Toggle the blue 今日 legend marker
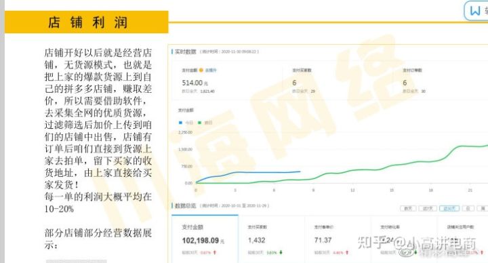The image size is (488, 263). (180, 123)
